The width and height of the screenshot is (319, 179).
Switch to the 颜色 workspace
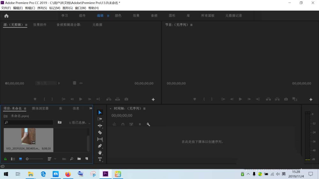pos(118,16)
